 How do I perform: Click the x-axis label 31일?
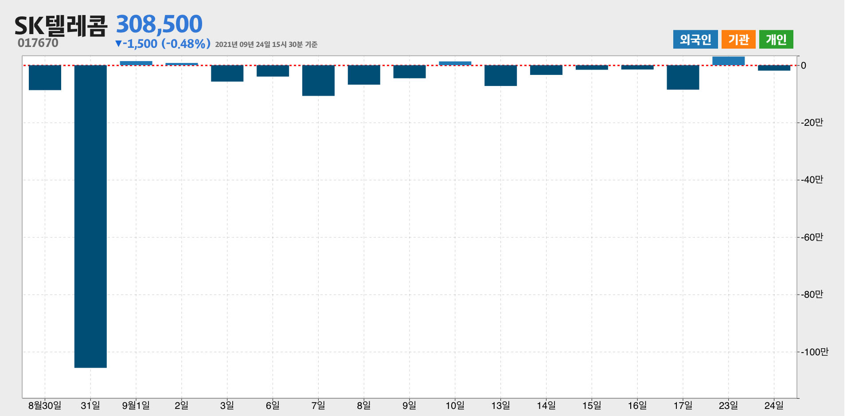[x=90, y=405]
